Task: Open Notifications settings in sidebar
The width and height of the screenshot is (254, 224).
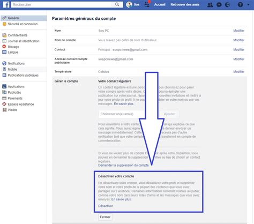Action: coord(16,63)
